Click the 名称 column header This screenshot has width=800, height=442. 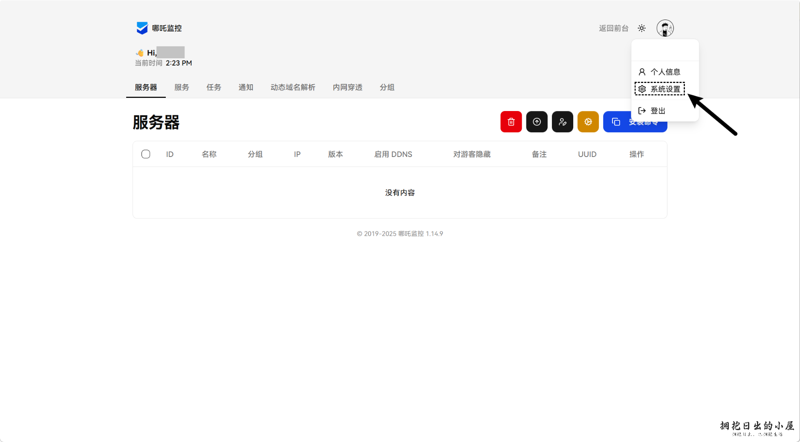[x=209, y=154]
